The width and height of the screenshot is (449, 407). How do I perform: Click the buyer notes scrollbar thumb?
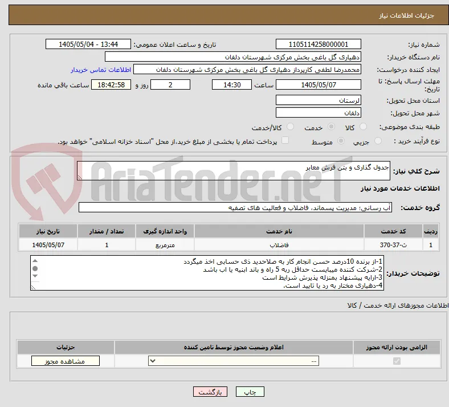[35, 268]
